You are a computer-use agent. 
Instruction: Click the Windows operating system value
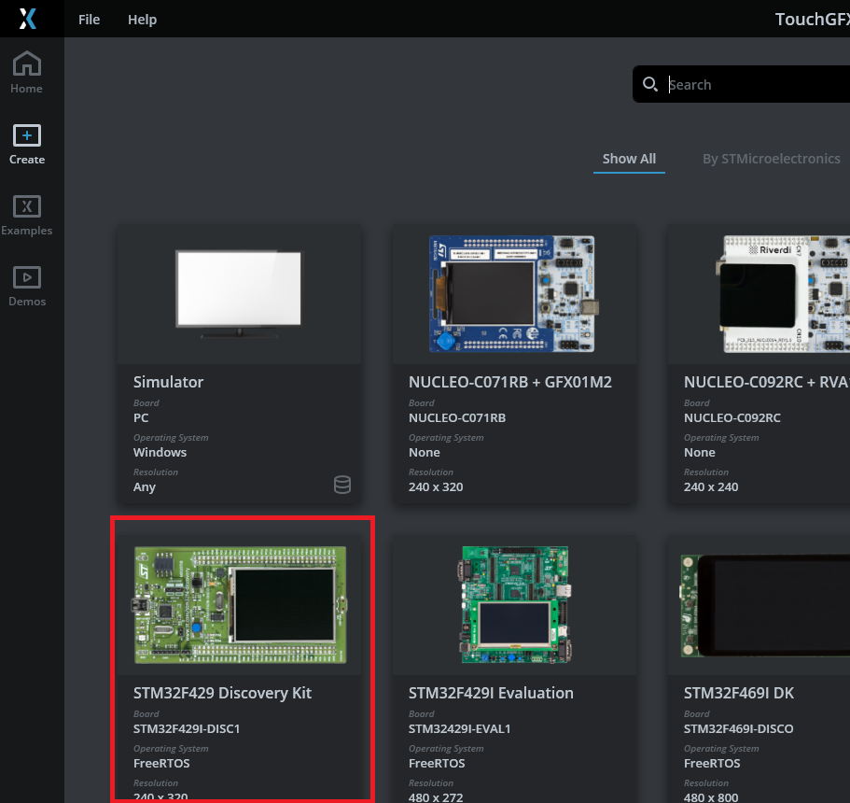[x=160, y=453]
